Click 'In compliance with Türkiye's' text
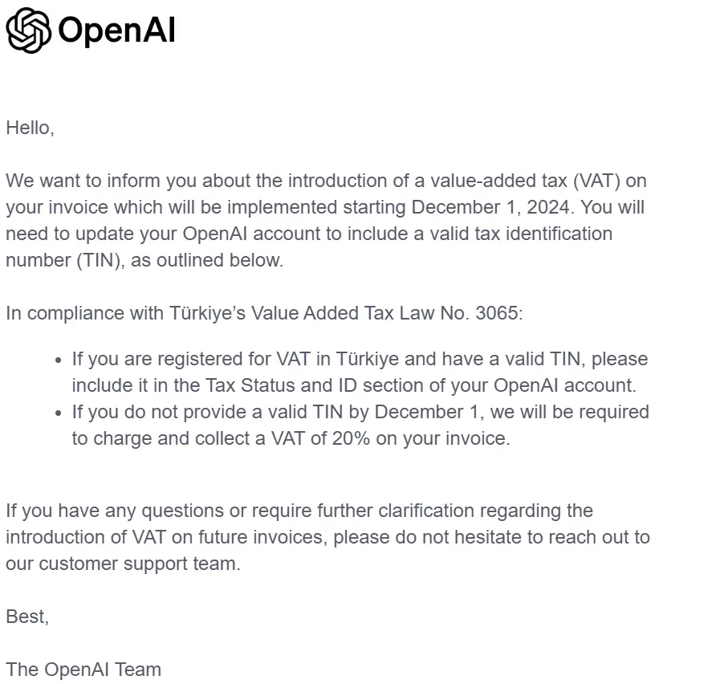Image resolution: width=716 pixels, height=684 pixels. (x=125, y=313)
